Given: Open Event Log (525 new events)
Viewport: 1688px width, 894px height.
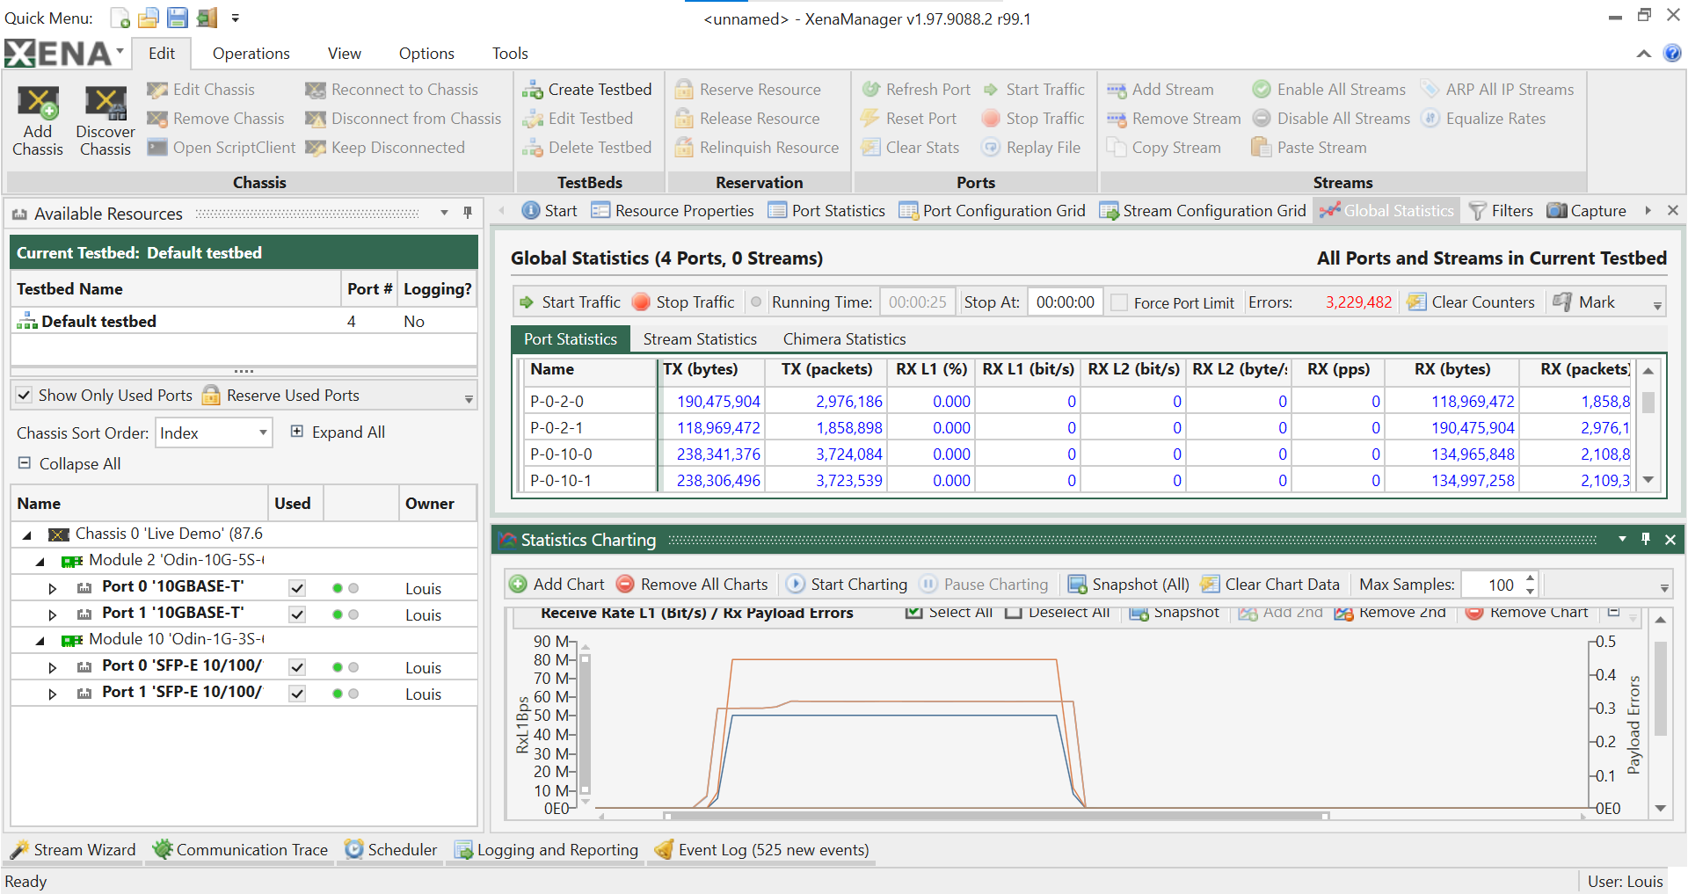Looking at the screenshot, I should [761, 850].
